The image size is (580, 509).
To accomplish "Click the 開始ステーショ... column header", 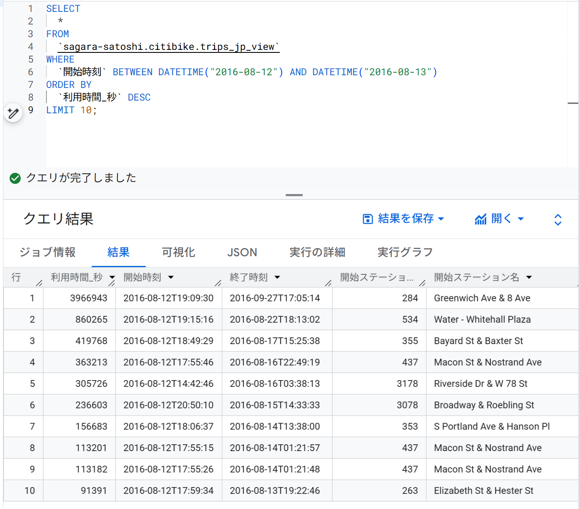I will (x=377, y=277).
